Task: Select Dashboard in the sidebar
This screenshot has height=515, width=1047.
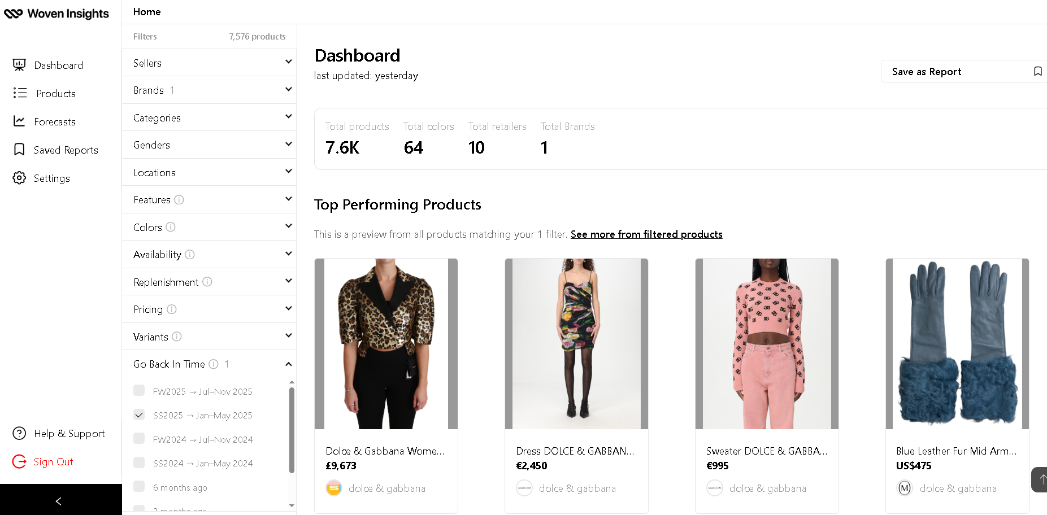Action: (58, 65)
